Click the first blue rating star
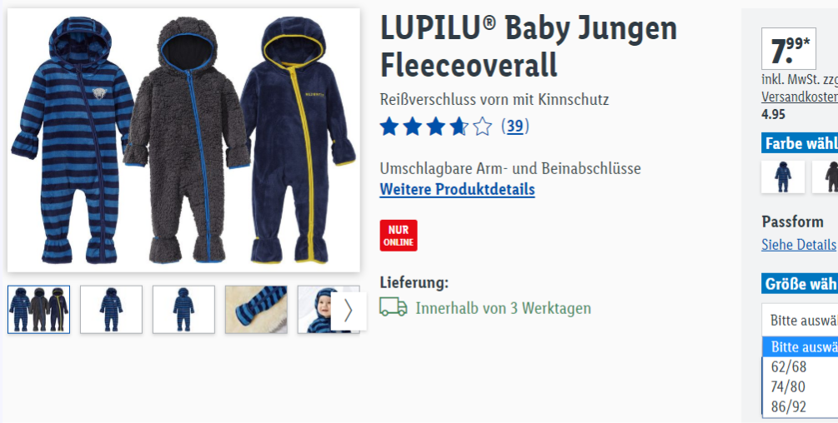Screen dimensions: 838x423 click(389, 127)
